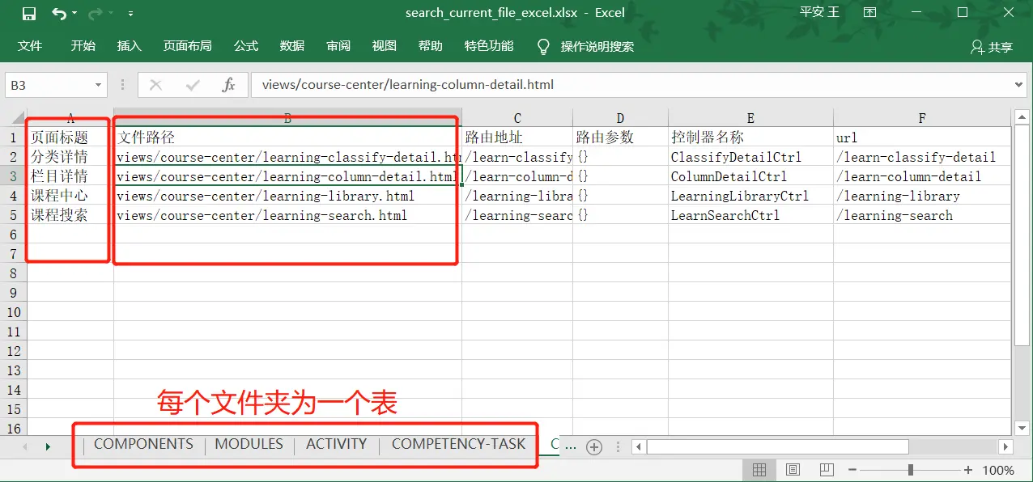Screen dimensions: 1033x482
Task: Click cell containing 课程中心
Action: (70, 196)
